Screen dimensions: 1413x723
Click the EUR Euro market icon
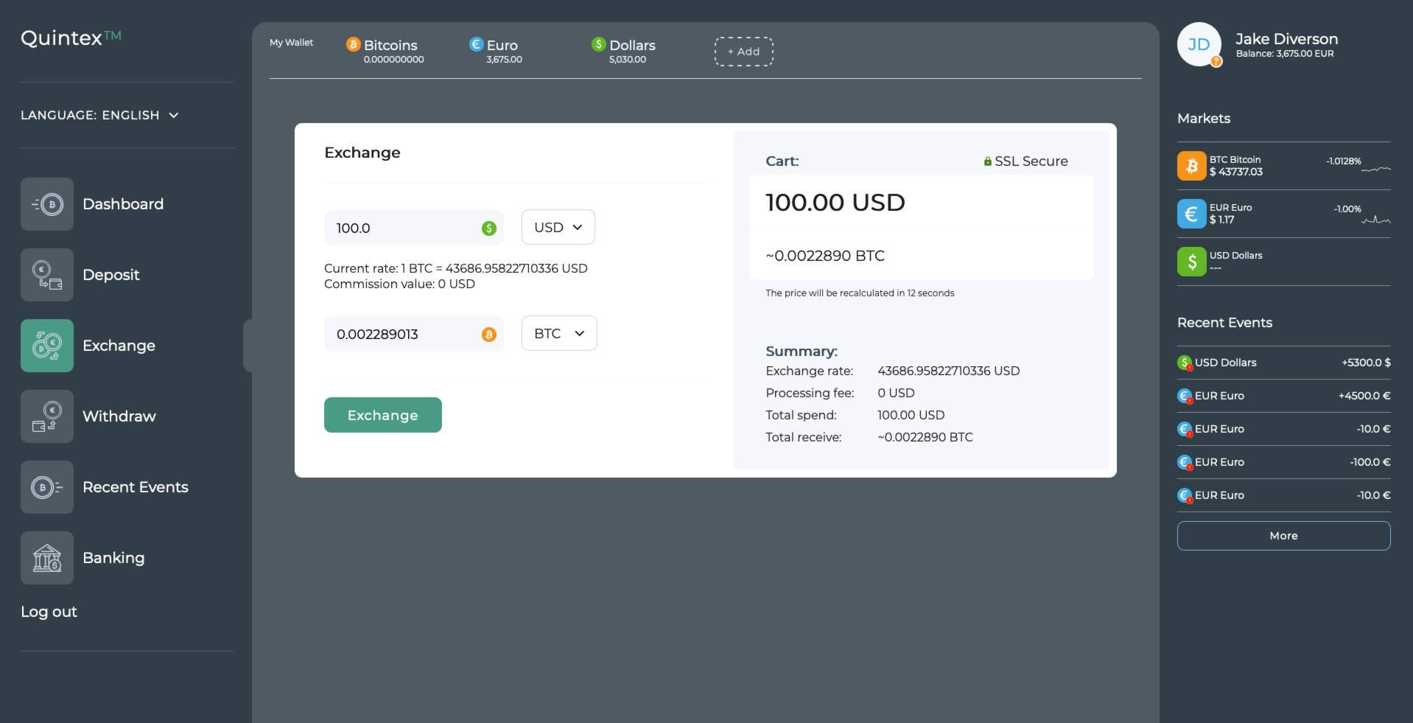coord(1191,214)
